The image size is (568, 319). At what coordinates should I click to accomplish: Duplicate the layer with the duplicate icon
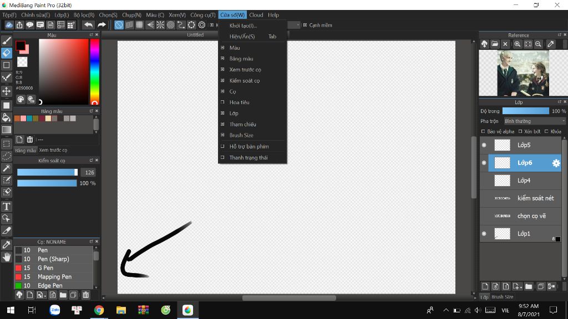540,286
